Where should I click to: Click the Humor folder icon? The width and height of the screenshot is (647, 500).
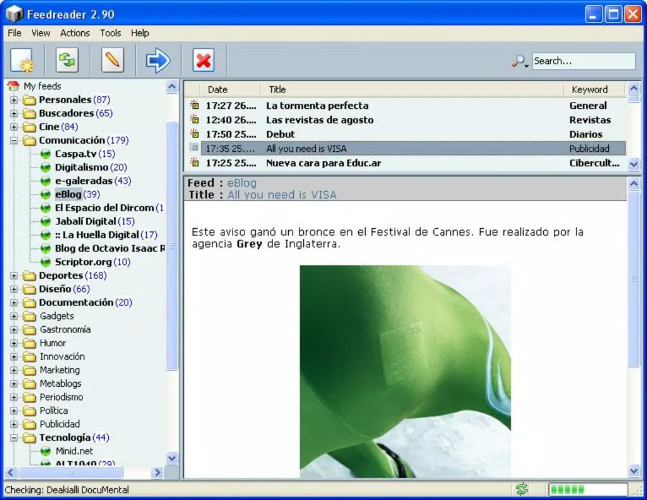click(x=29, y=343)
